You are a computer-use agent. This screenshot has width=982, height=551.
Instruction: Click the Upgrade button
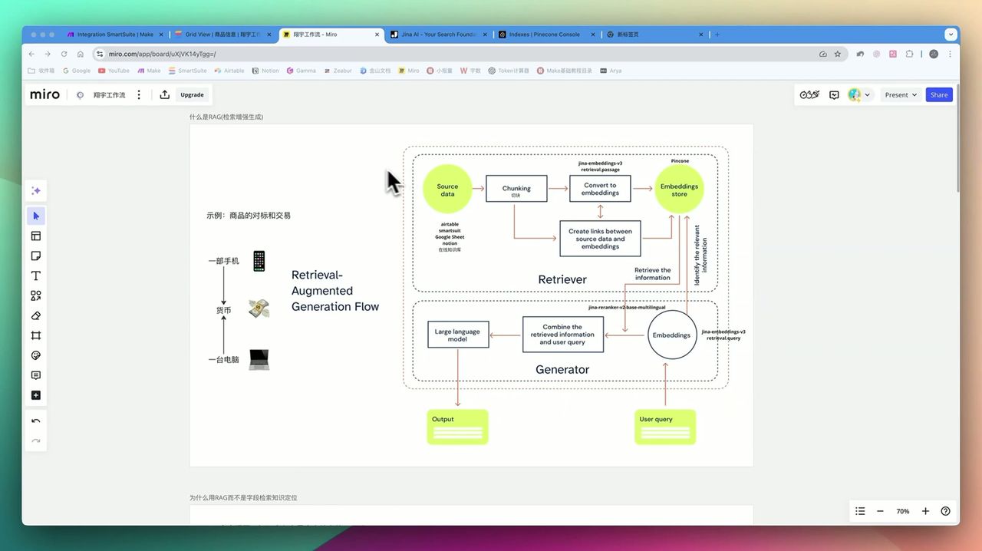pyautogui.click(x=192, y=94)
